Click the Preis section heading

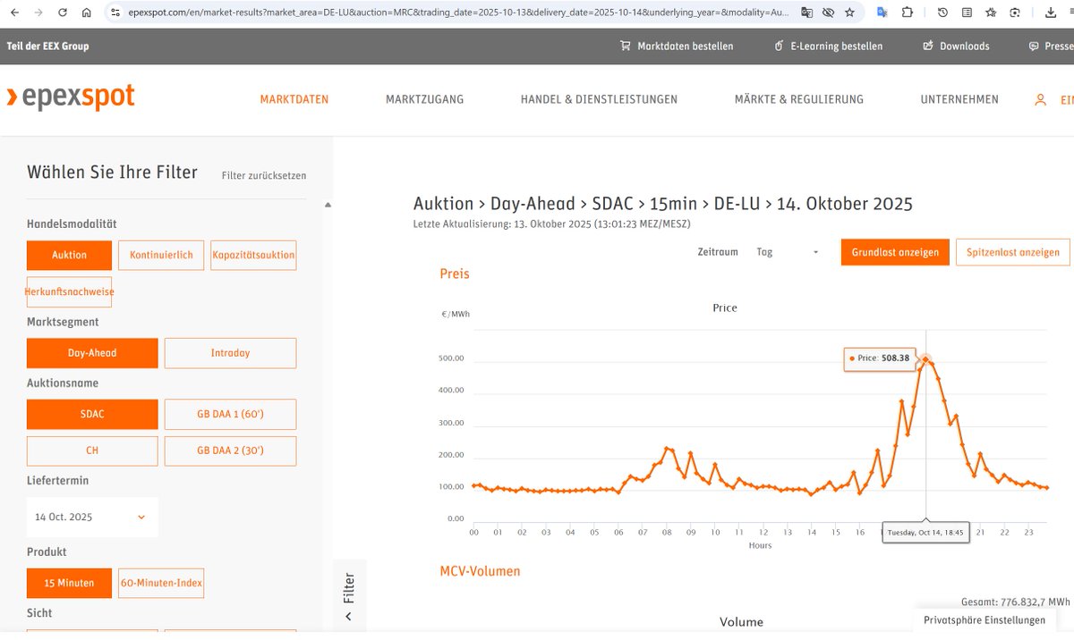(455, 274)
